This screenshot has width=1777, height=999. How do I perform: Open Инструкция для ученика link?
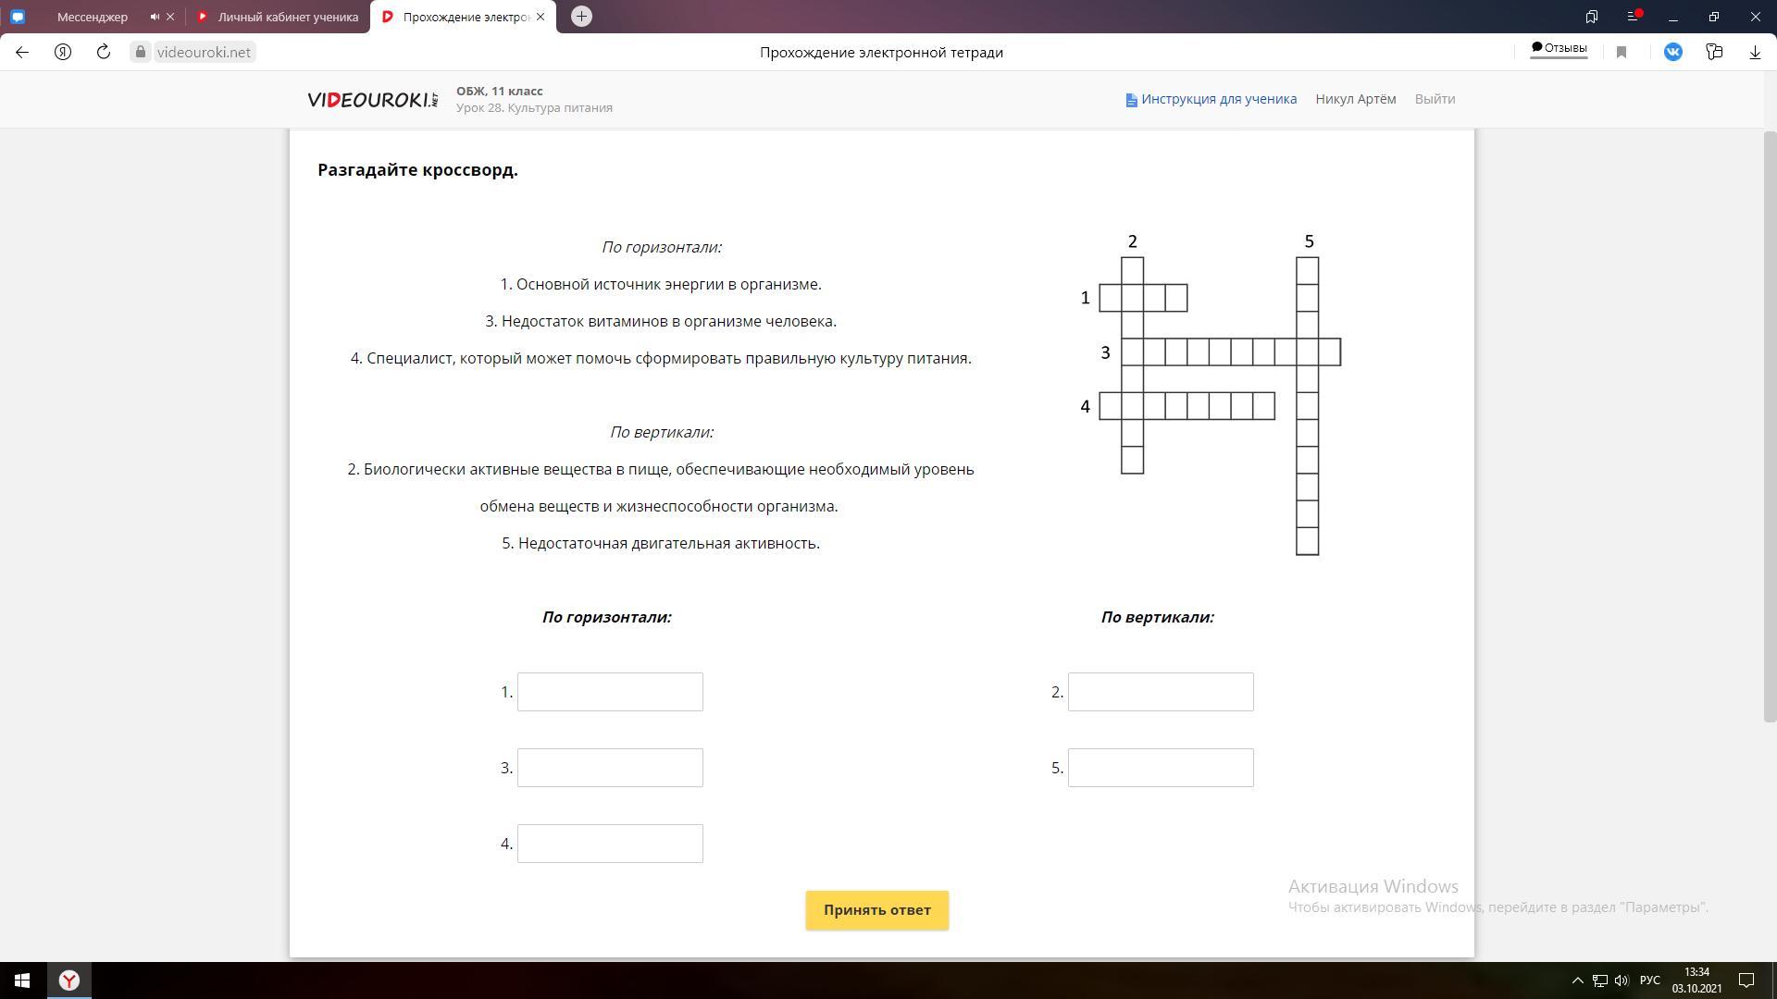tap(1211, 99)
